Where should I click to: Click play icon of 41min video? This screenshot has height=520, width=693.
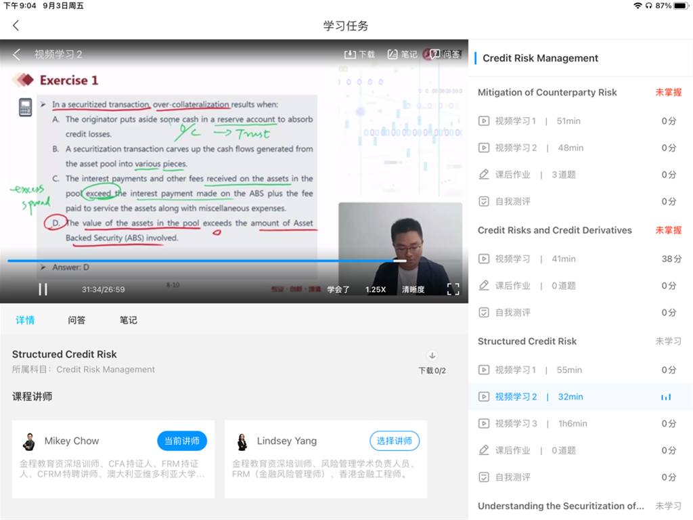tap(484, 259)
